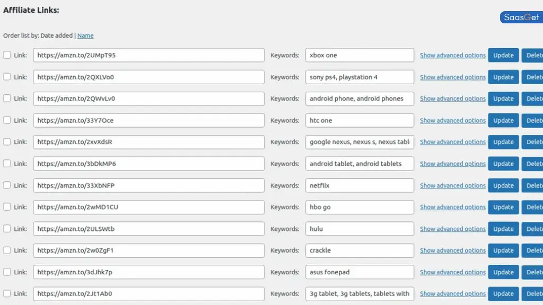Show advanced options for hbo go
This screenshot has height=305, width=543.
pyautogui.click(x=453, y=207)
